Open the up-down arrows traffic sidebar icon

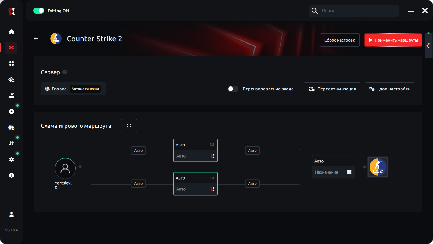(11, 143)
